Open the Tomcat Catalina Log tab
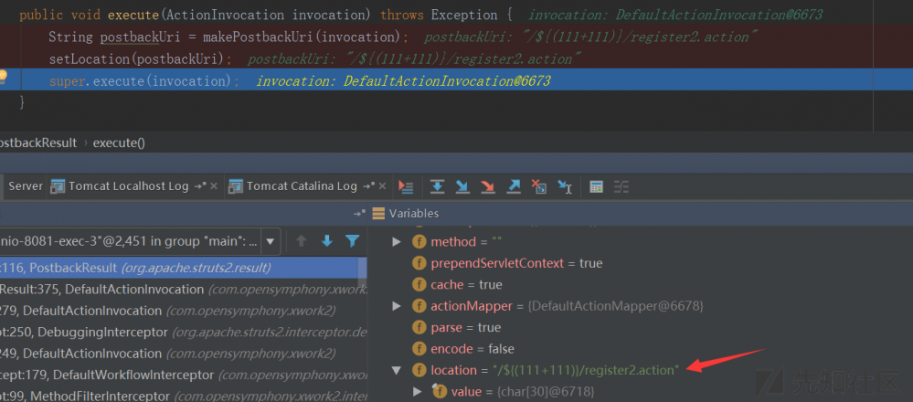 [x=301, y=186]
